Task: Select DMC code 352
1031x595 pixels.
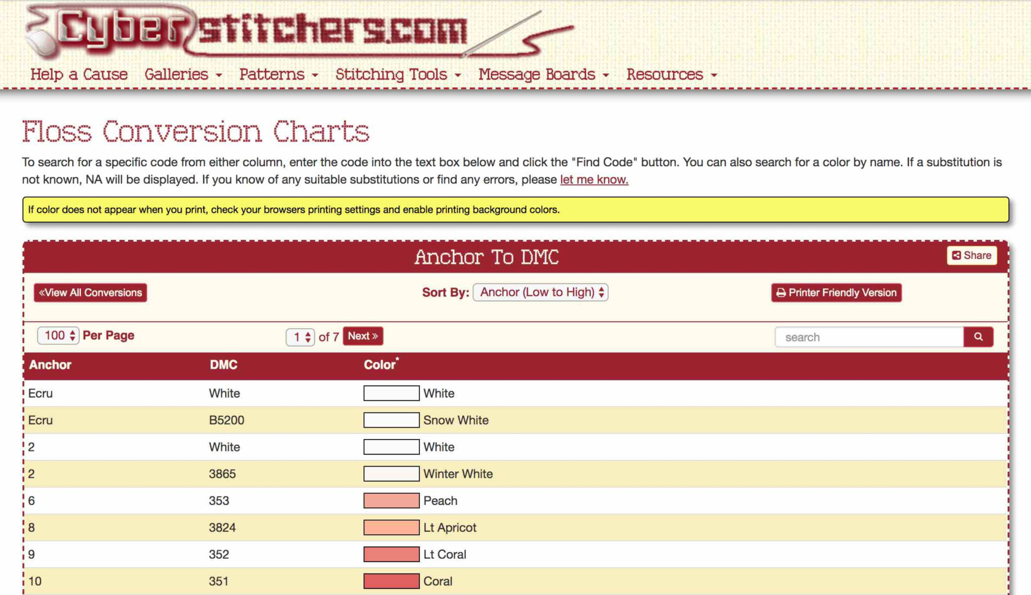Action: pyautogui.click(x=219, y=555)
